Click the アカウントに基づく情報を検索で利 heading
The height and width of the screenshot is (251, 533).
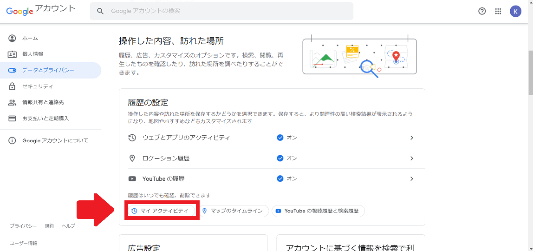[351, 248]
